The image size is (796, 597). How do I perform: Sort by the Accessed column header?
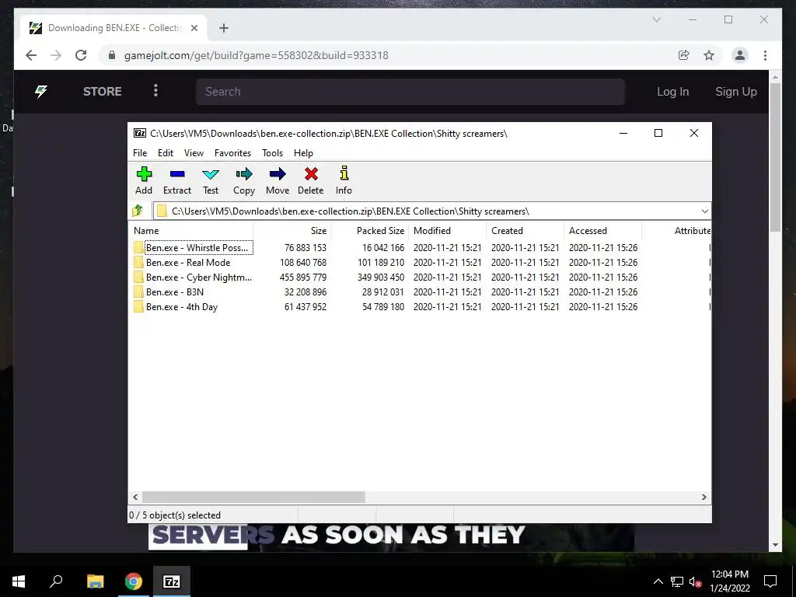pyautogui.click(x=603, y=230)
